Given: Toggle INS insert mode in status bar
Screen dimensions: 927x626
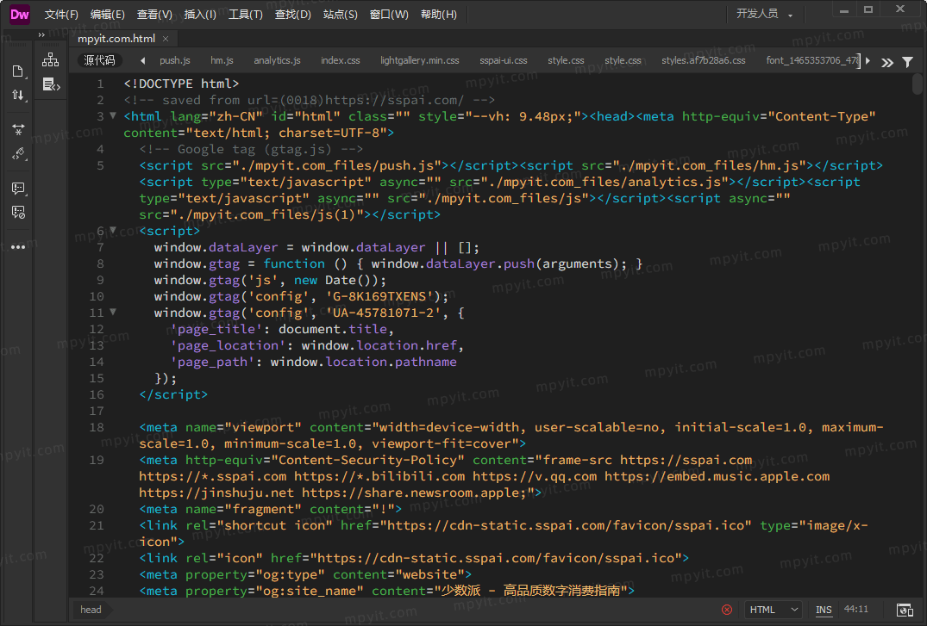Looking at the screenshot, I should 824,610.
